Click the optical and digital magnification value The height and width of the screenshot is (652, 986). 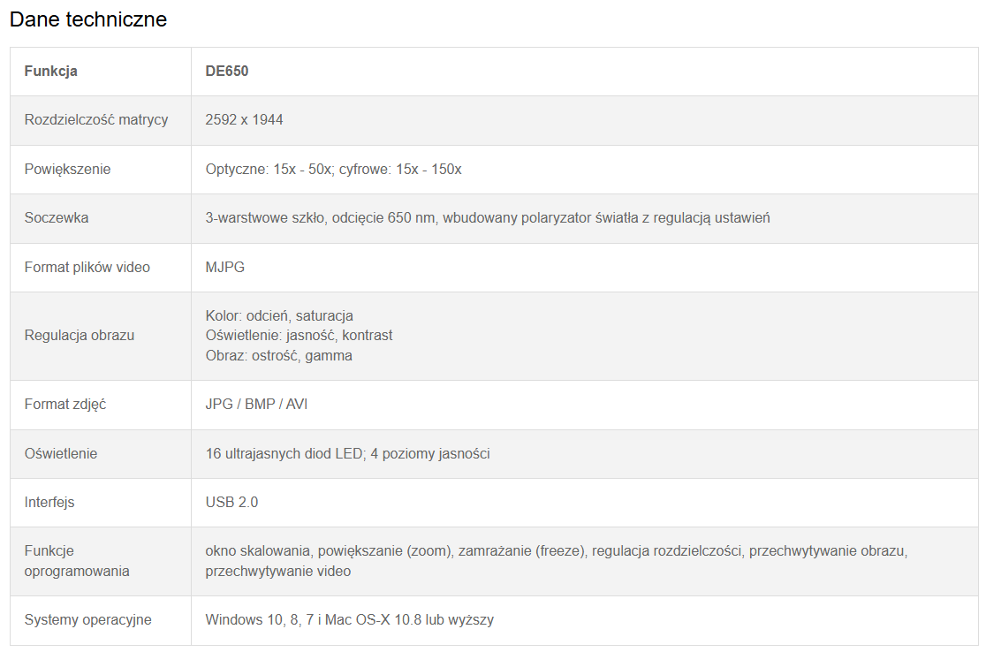coord(333,170)
